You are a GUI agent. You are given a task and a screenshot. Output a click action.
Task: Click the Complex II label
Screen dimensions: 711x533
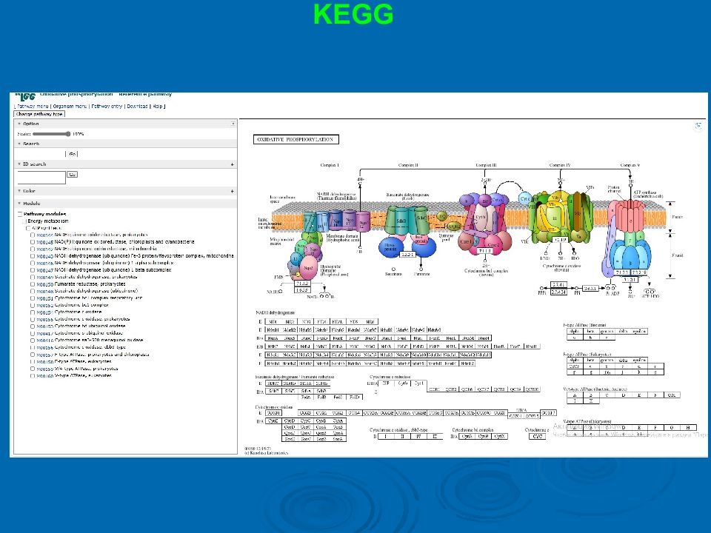[x=408, y=165]
